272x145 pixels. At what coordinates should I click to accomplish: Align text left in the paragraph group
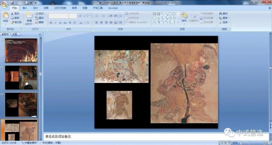tap(97, 22)
